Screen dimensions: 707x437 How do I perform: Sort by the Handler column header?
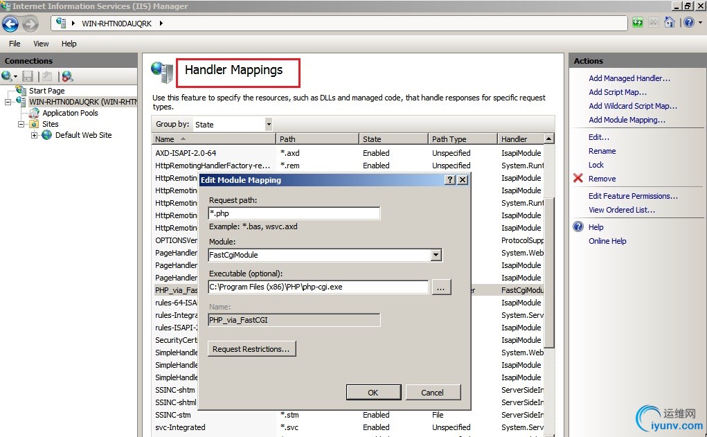[521, 139]
